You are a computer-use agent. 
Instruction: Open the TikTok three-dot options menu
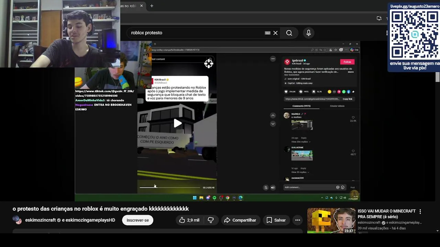click(273, 59)
